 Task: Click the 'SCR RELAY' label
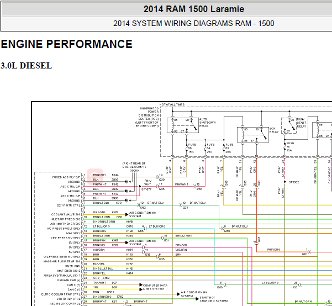coord(274,130)
